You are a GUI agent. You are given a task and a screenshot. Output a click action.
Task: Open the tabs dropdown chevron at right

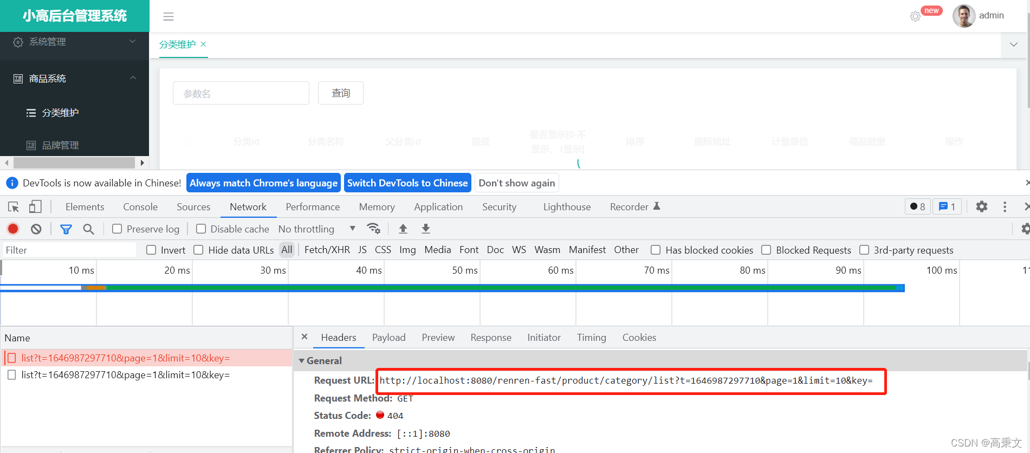coord(1014,44)
